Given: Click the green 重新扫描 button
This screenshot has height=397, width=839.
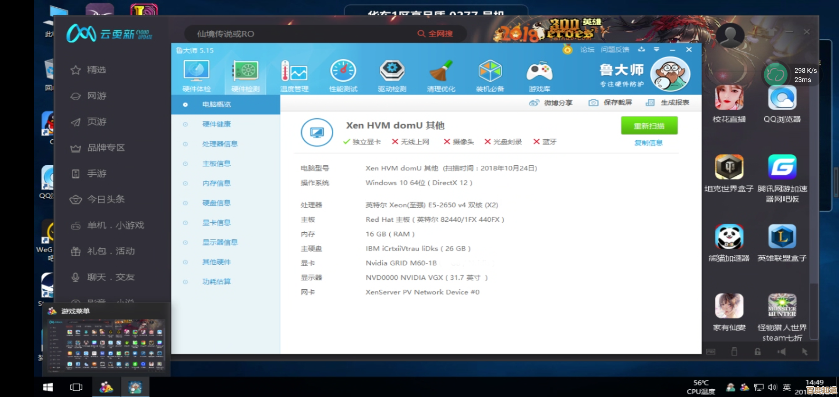Looking at the screenshot, I should pos(649,126).
